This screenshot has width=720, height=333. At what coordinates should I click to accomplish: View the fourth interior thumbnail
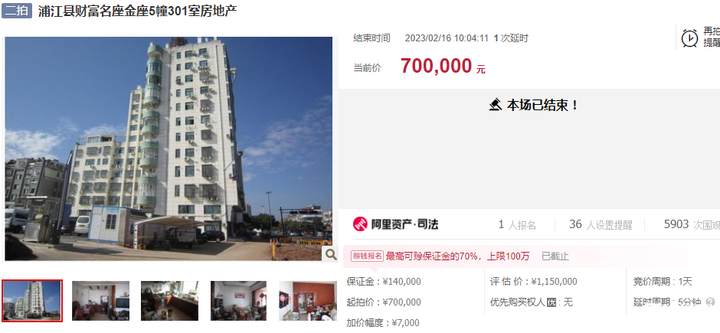[x=238, y=301]
